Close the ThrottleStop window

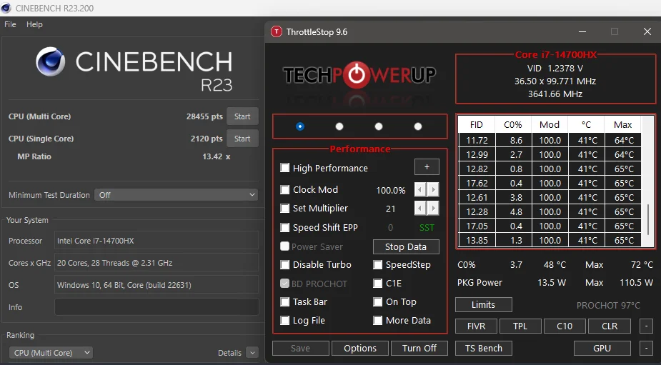click(647, 31)
